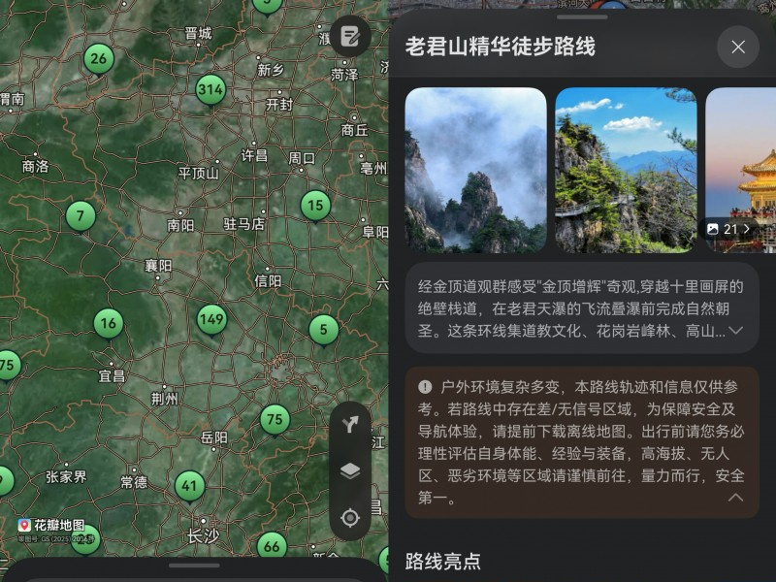Click the 314 cluster marker near 新乡

[210, 91]
